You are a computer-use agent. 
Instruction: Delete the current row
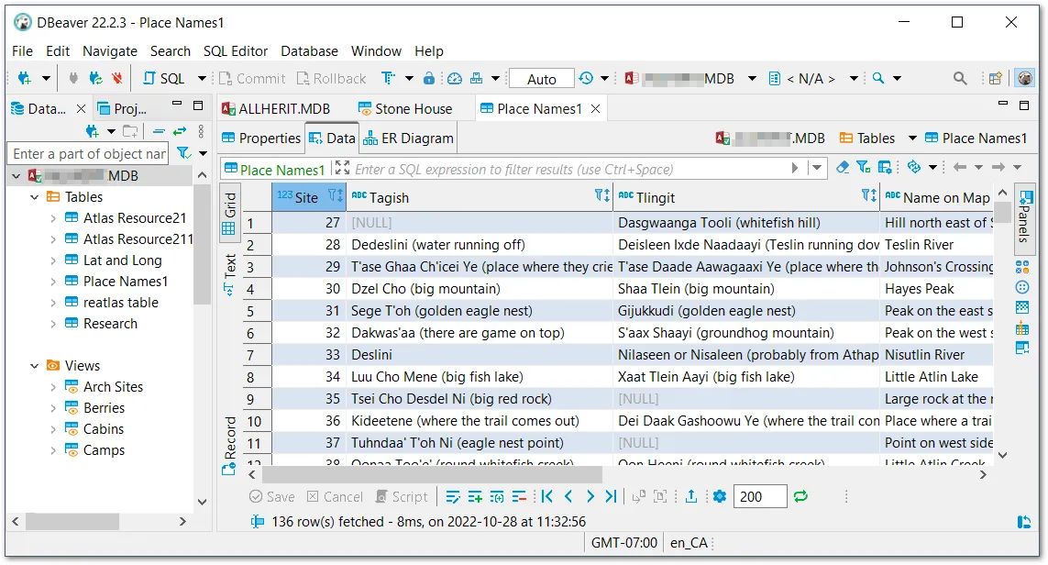(520, 496)
